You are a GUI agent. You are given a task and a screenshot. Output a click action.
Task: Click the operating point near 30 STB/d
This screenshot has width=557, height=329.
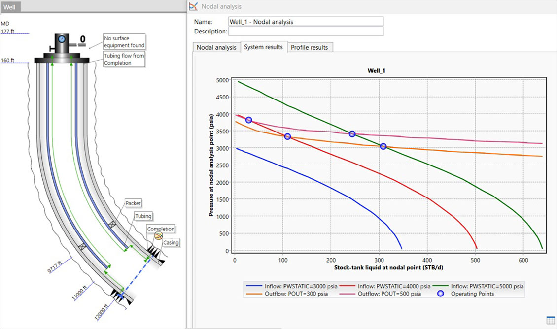point(249,120)
